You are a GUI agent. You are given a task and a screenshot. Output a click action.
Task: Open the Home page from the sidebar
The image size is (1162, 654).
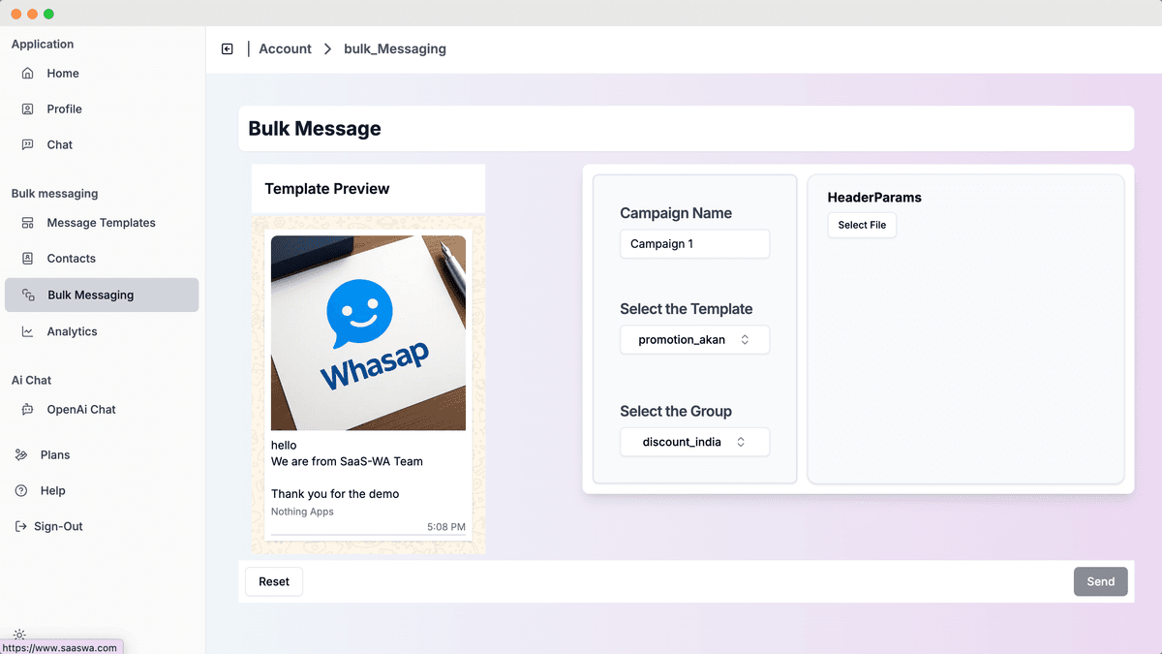pyautogui.click(x=62, y=73)
